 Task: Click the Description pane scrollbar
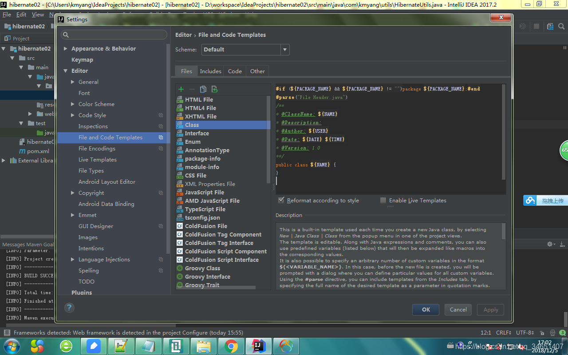tap(504, 231)
